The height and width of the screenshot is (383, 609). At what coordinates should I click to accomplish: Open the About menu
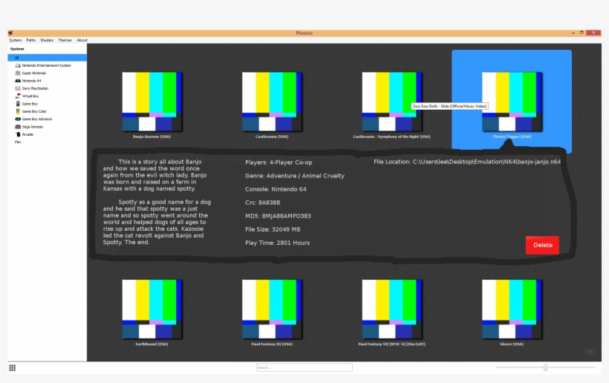(82, 40)
